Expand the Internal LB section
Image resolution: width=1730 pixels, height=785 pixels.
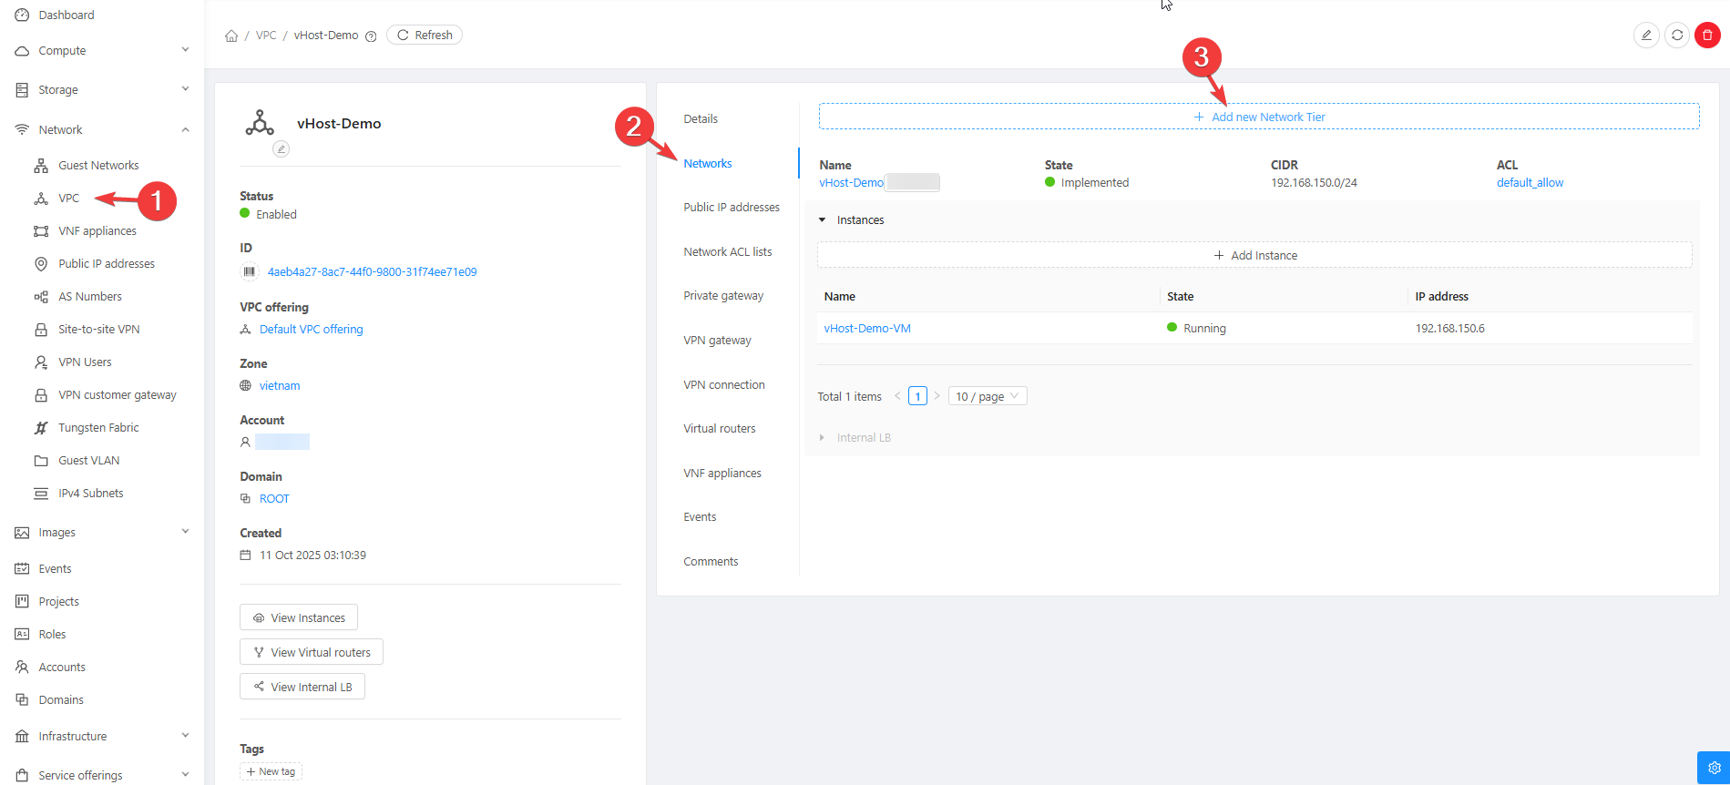coord(823,438)
